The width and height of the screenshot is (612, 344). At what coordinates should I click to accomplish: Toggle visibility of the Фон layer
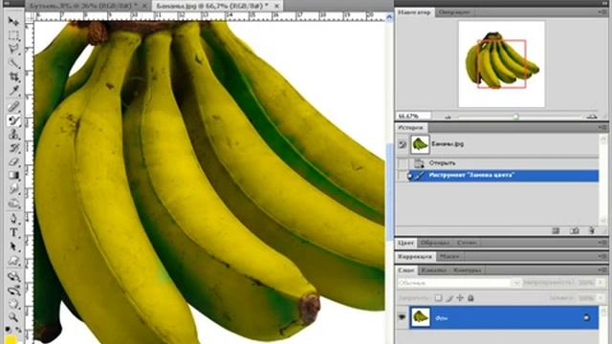[x=402, y=317]
